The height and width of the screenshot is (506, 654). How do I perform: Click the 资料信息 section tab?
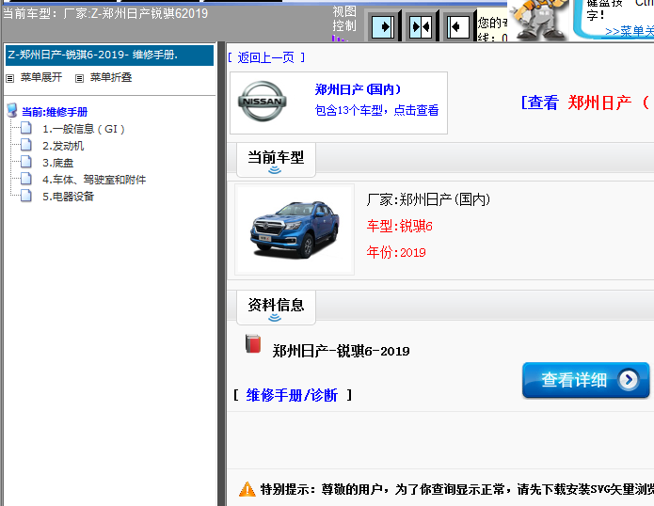click(x=276, y=308)
